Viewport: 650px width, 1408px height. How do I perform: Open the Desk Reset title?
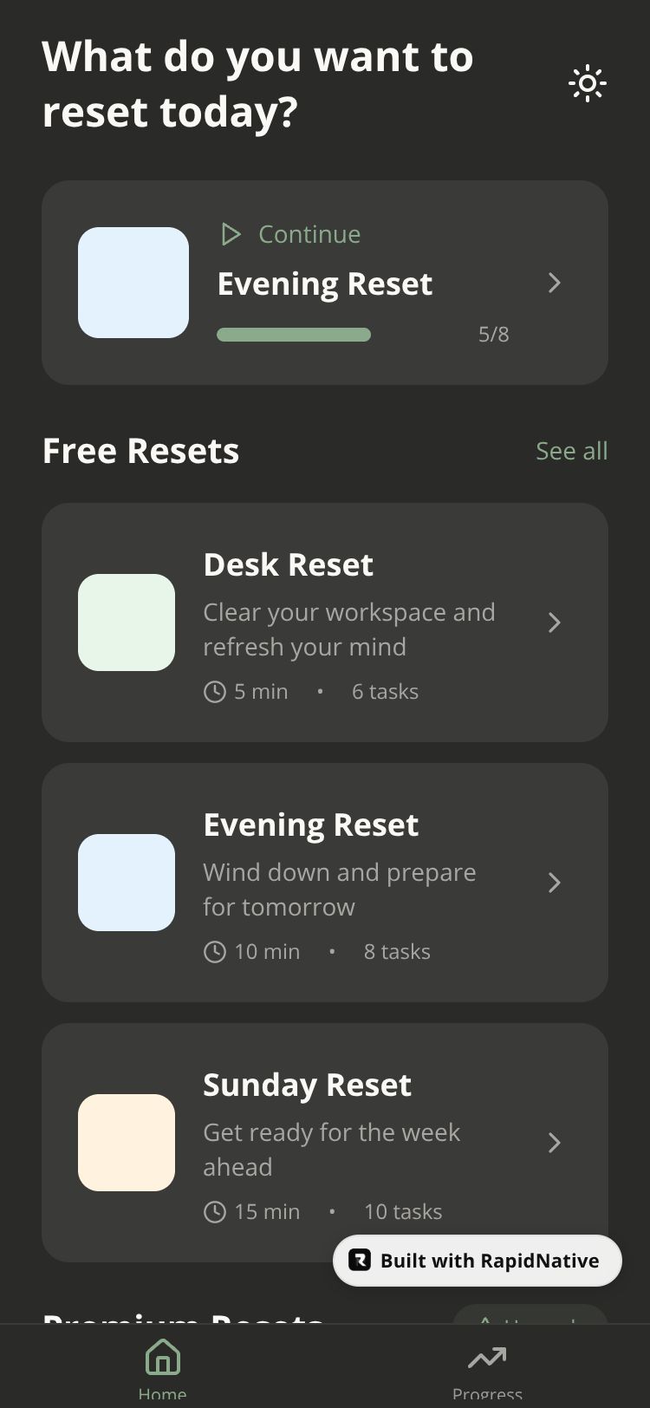288,564
